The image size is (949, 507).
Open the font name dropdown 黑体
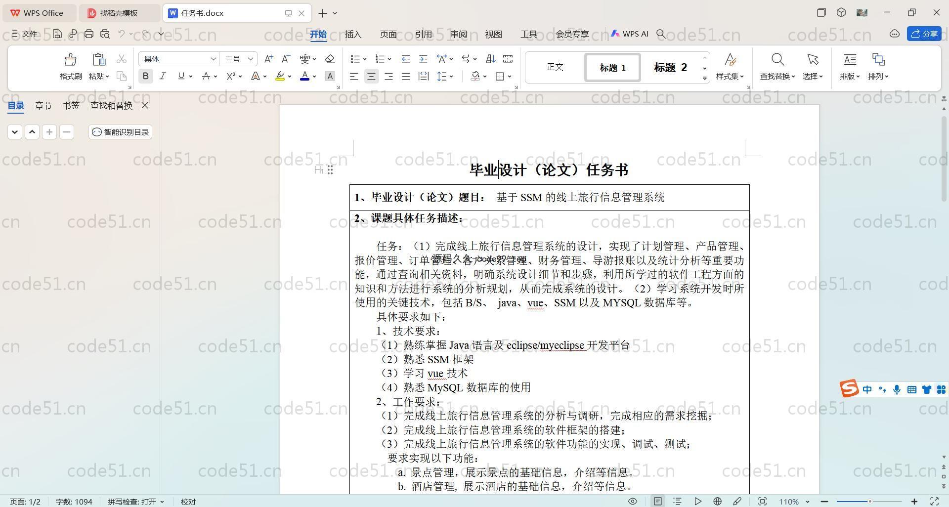213,59
